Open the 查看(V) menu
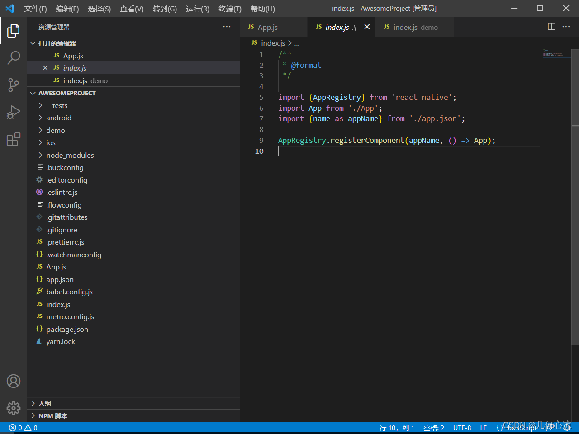The height and width of the screenshot is (434, 579). [x=132, y=9]
